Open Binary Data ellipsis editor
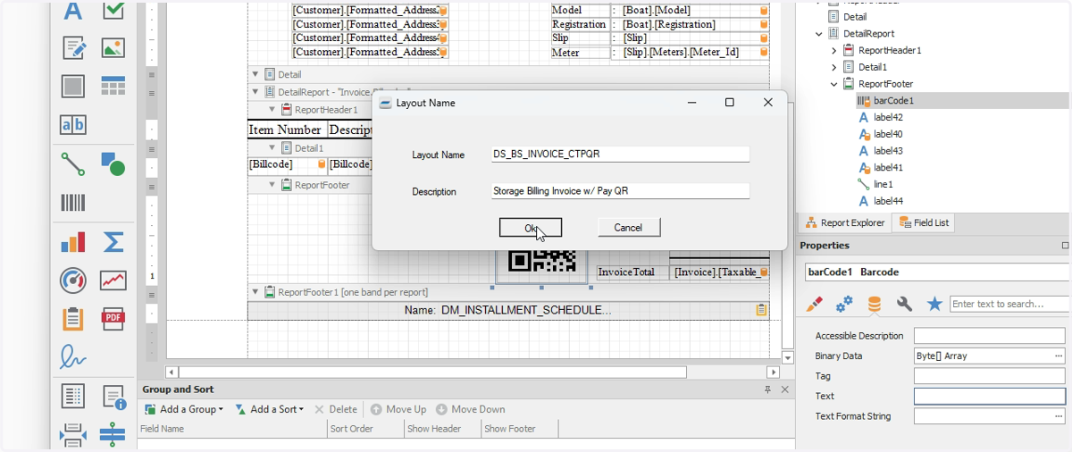Image resolution: width=1072 pixels, height=452 pixels. pos(1059,356)
